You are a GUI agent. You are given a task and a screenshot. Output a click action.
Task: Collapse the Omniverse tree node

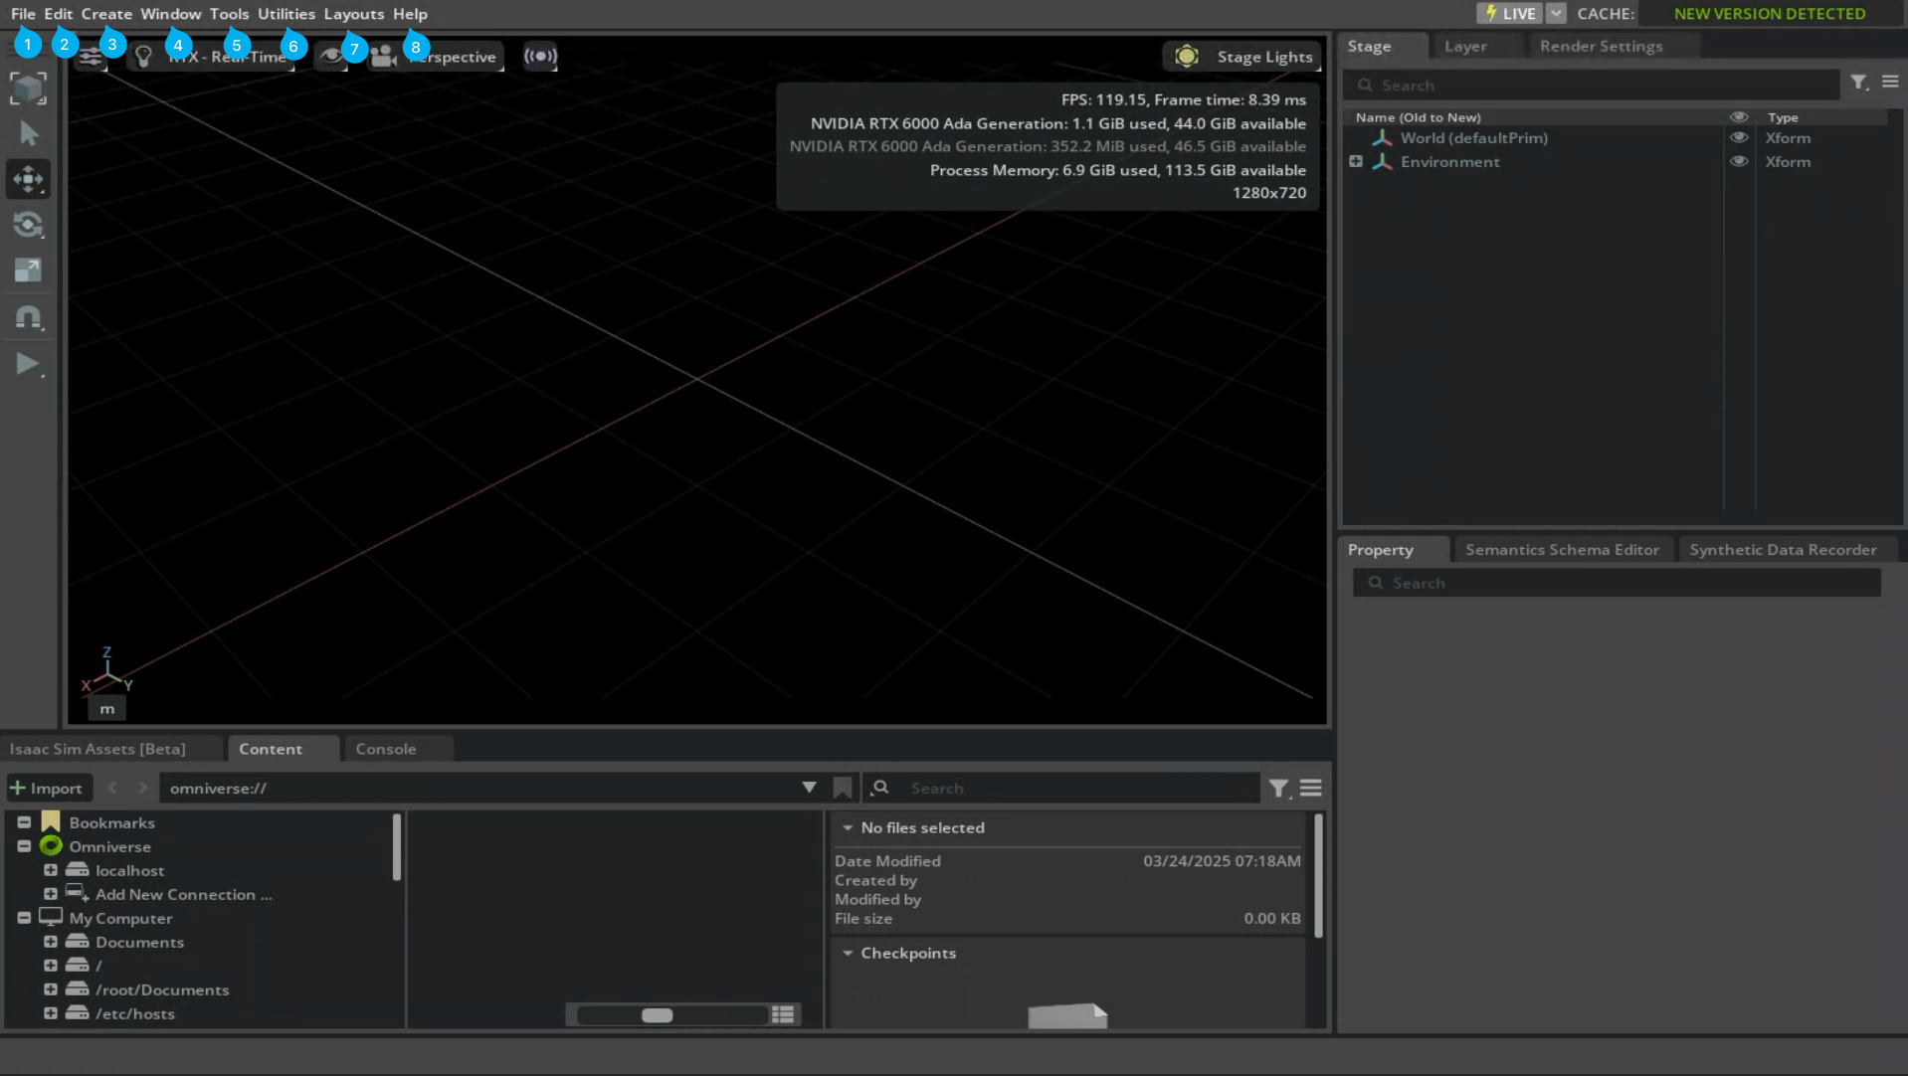pyautogui.click(x=24, y=846)
